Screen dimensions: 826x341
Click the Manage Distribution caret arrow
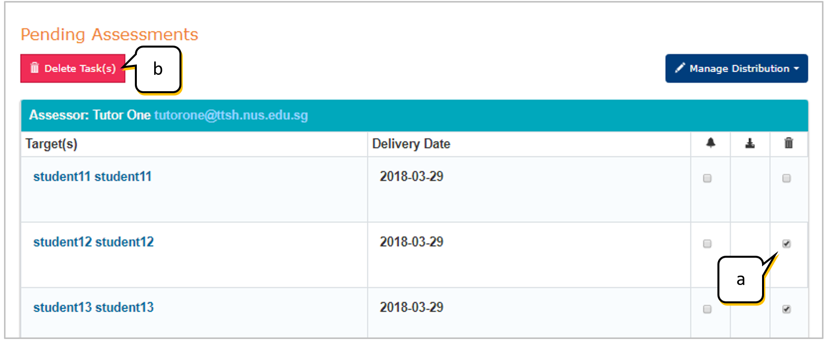796,69
